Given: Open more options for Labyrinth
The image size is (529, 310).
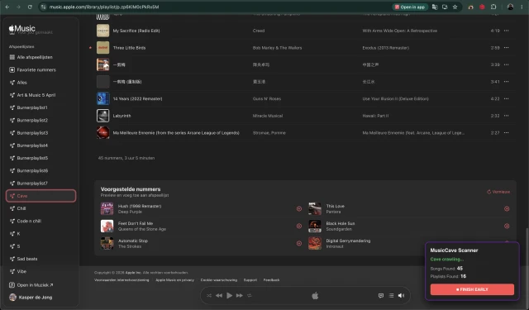Looking at the screenshot, I should point(506,116).
